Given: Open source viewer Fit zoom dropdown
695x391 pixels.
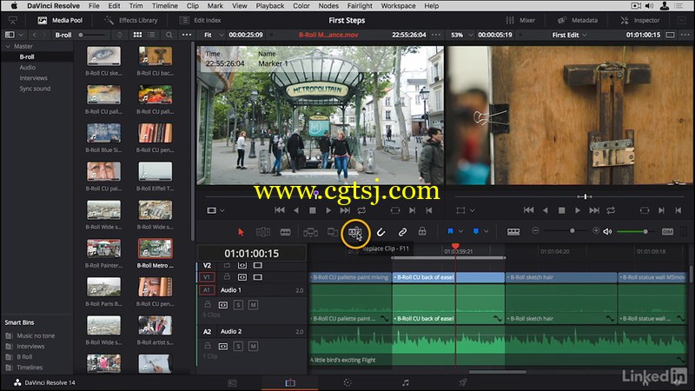Looking at the screenshot, I should pos(214,35).
